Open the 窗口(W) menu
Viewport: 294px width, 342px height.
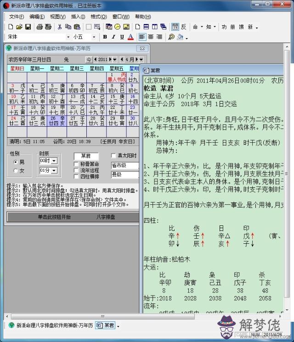pos(121,17)
